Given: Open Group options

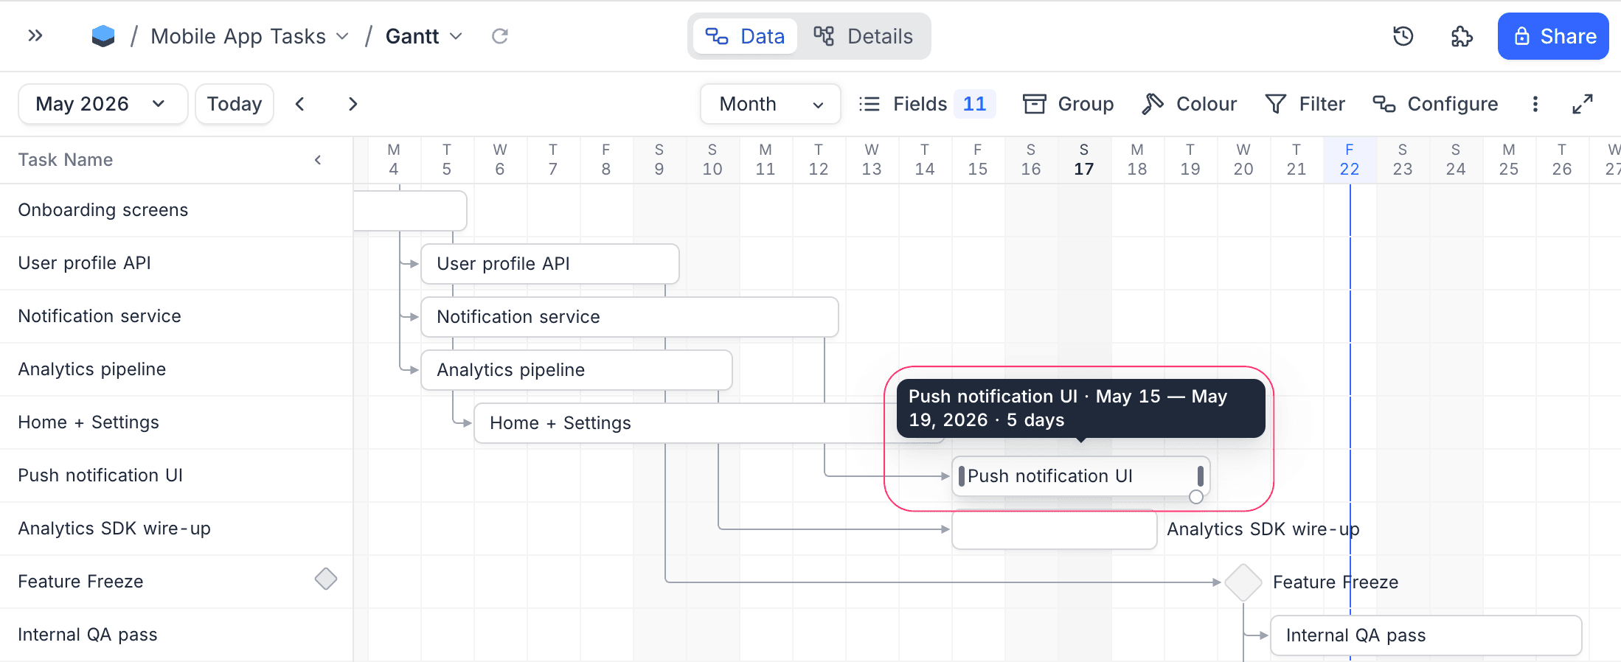Looking at the screenshot, I should (x=1068, y=104).
